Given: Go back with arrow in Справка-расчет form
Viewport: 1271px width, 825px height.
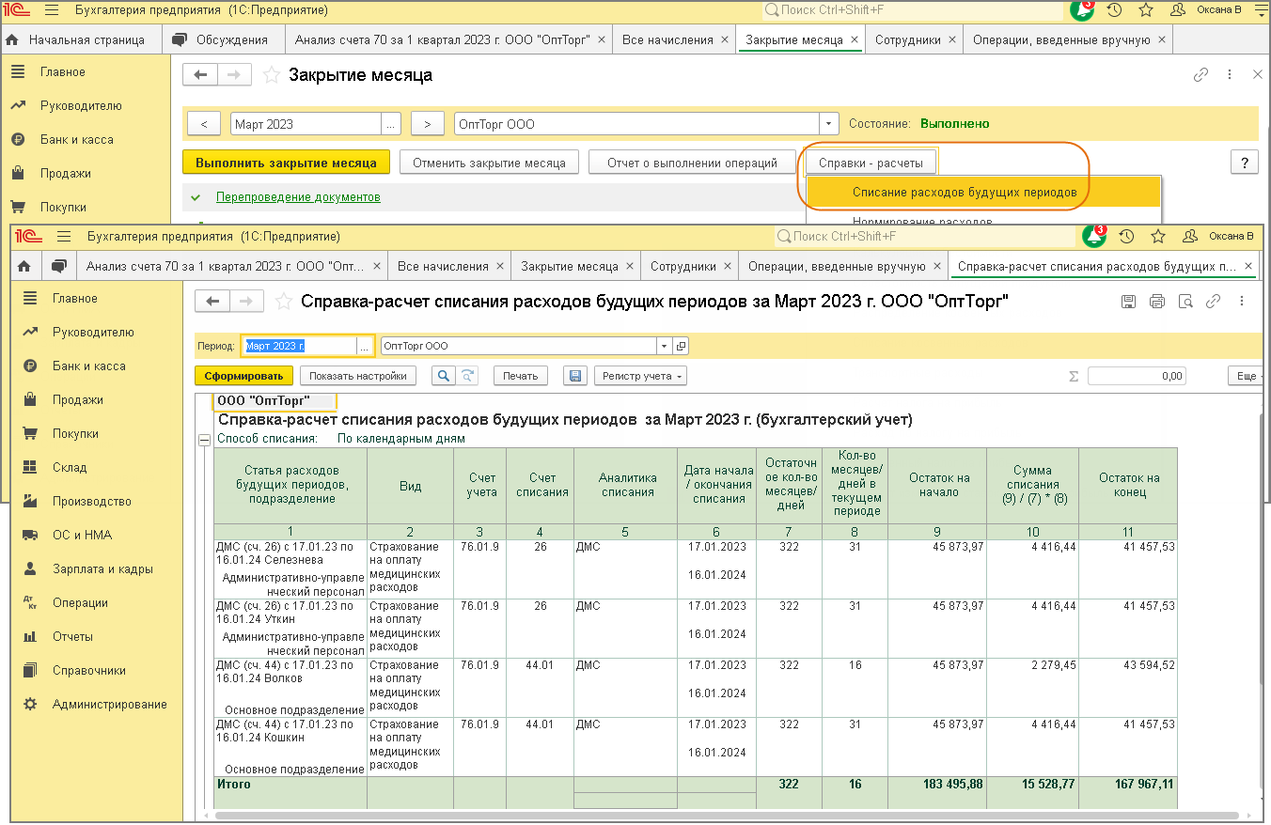Looking at the screenshot, I should pos(212,302).
